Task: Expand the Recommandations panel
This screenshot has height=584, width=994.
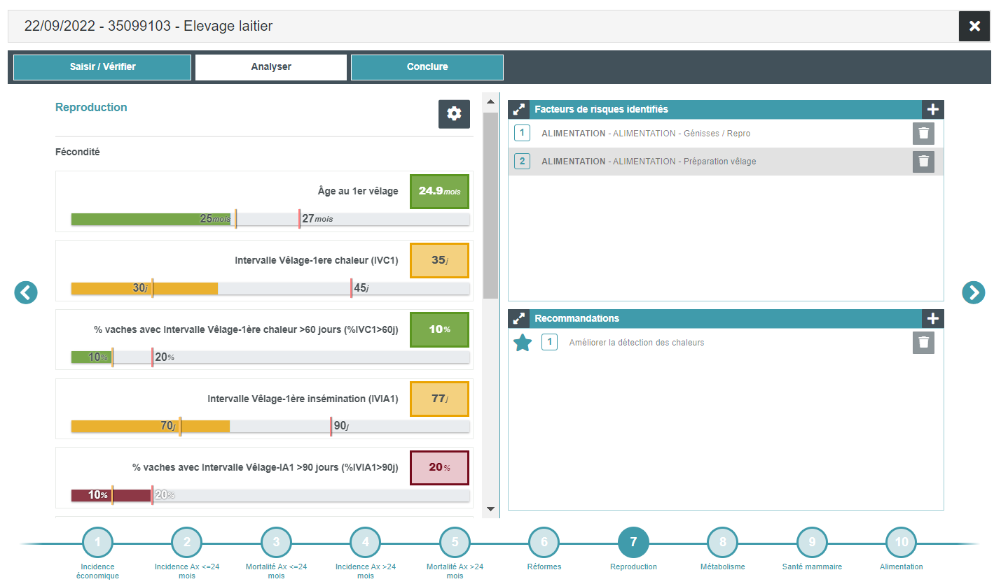Action: tap(518, 318)
